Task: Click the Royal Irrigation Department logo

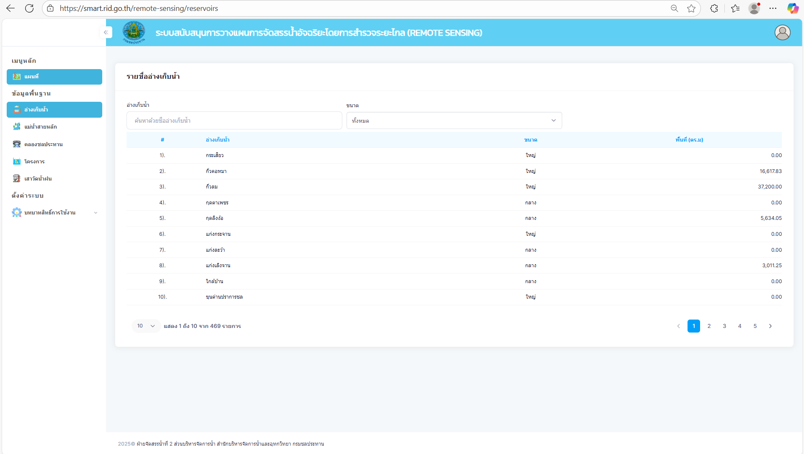Action: 134,32
